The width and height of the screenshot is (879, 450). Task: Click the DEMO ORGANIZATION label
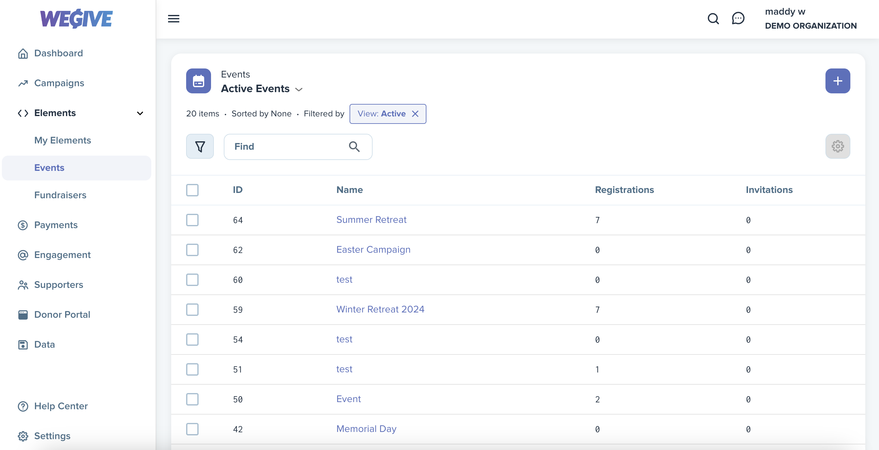click(811, 26)
